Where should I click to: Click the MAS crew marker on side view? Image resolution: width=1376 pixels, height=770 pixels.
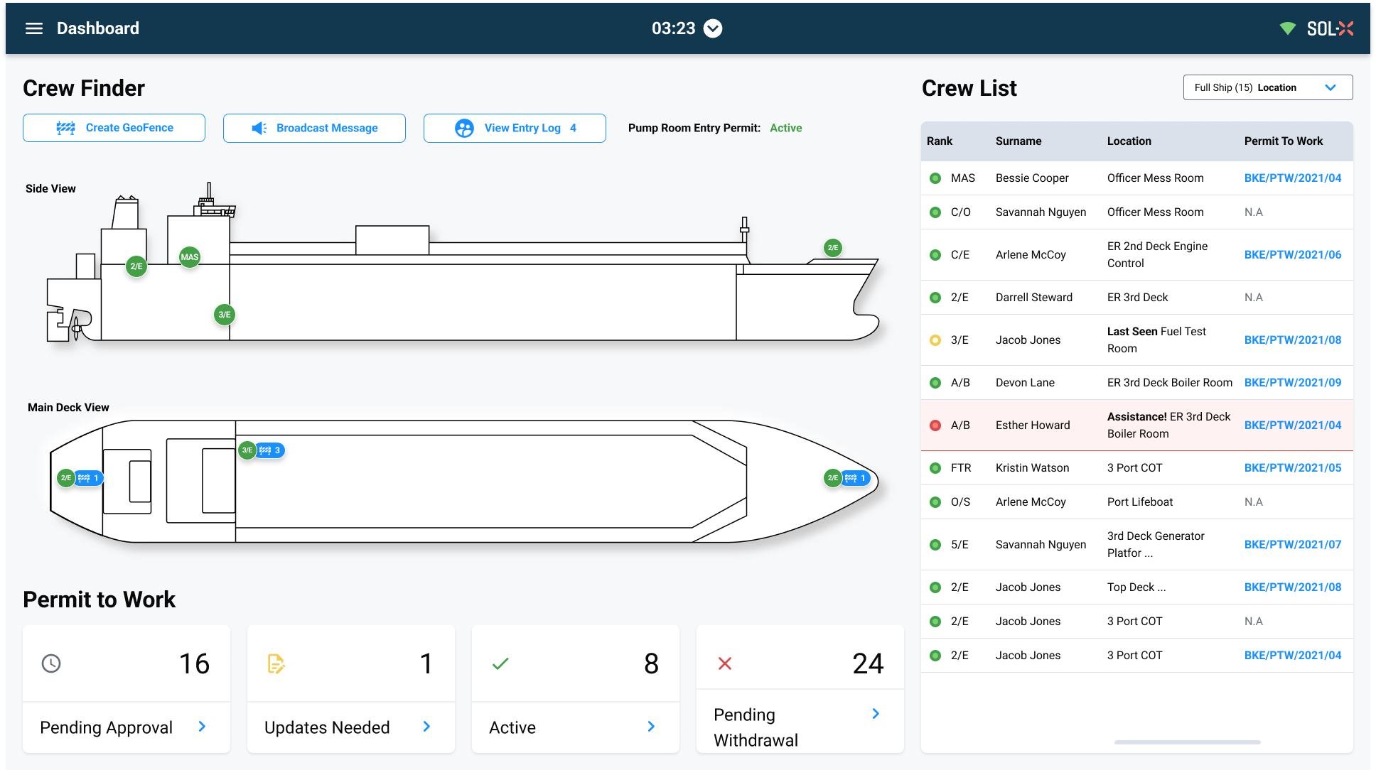tap(190, 257)
